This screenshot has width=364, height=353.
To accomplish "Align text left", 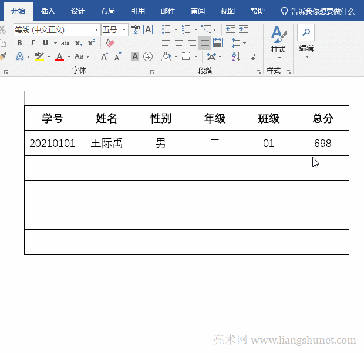I will (x=166, y=43).
